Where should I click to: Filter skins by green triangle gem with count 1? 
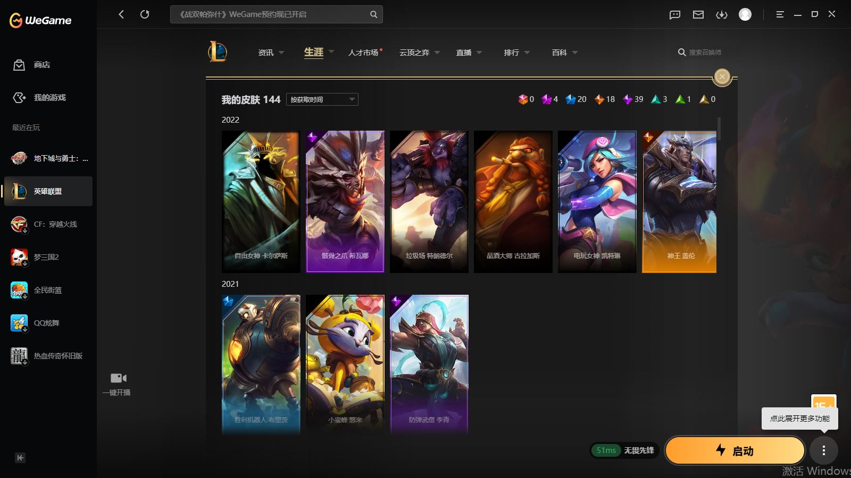(683, 99)
